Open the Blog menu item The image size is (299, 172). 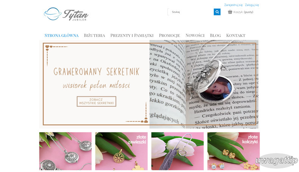[x=215, y=35]
